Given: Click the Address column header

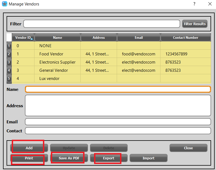Looking at the screenshot, I should coord(99,38).
